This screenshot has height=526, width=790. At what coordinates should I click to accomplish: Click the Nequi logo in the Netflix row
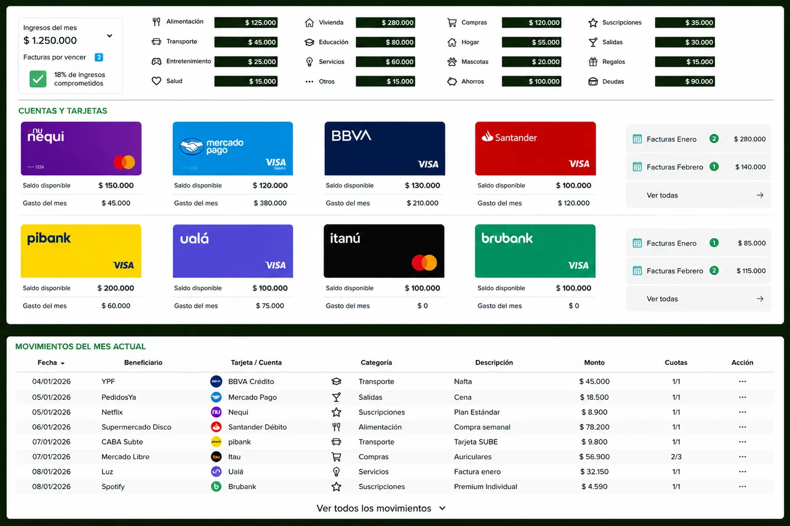point(216,412)
